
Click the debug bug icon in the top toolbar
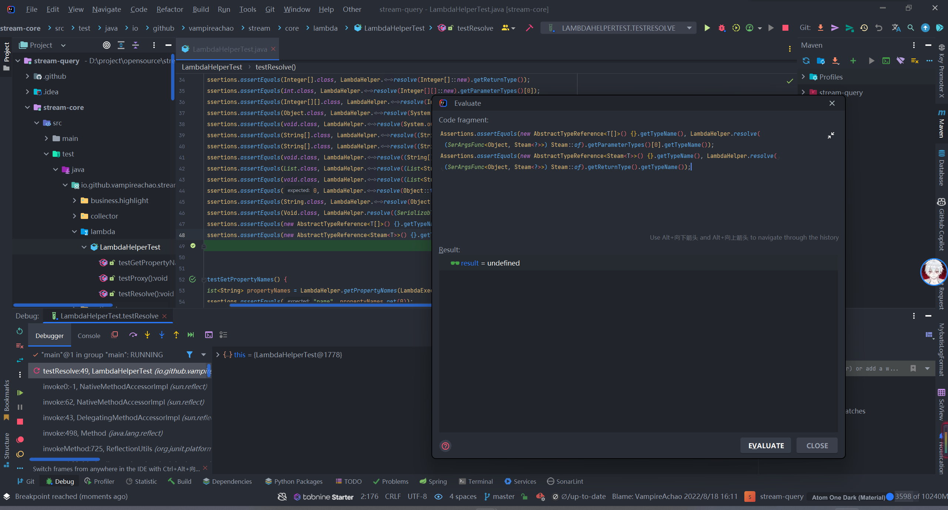(x=721, y=28)
